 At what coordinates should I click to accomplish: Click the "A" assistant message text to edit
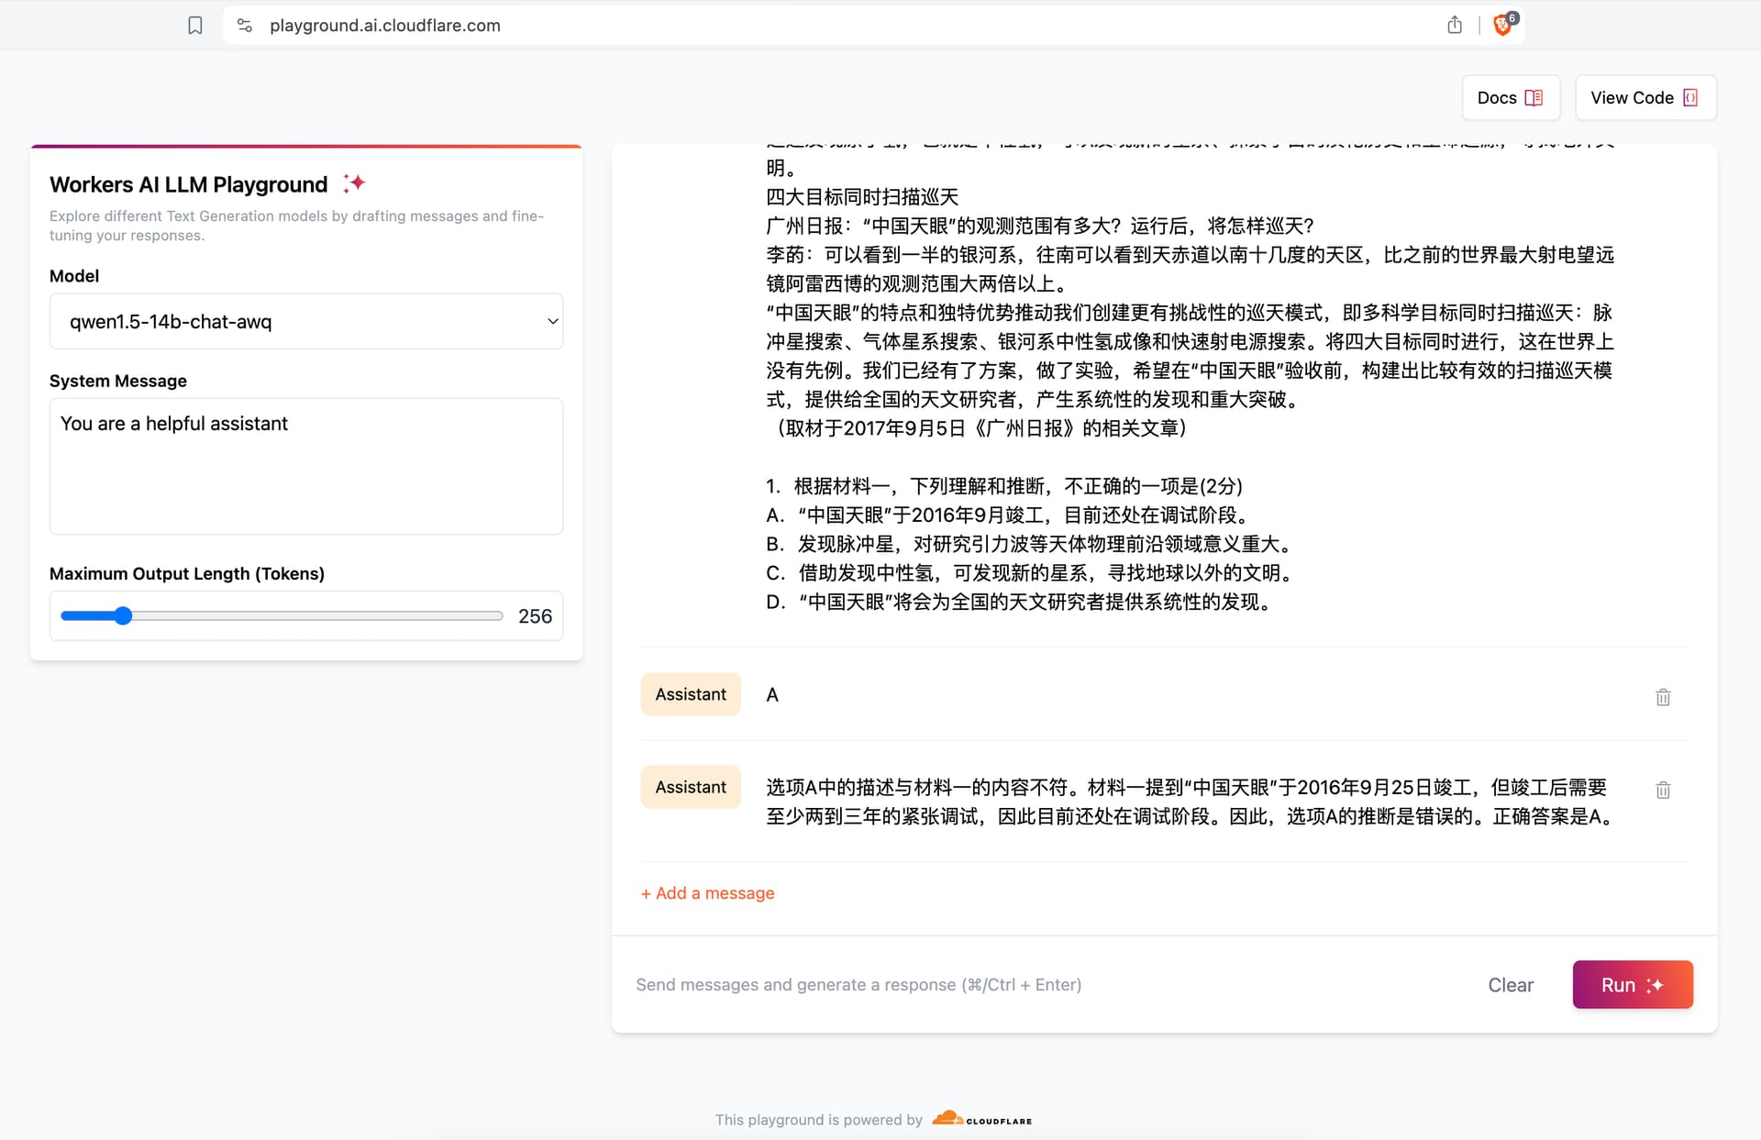[772, 695]
